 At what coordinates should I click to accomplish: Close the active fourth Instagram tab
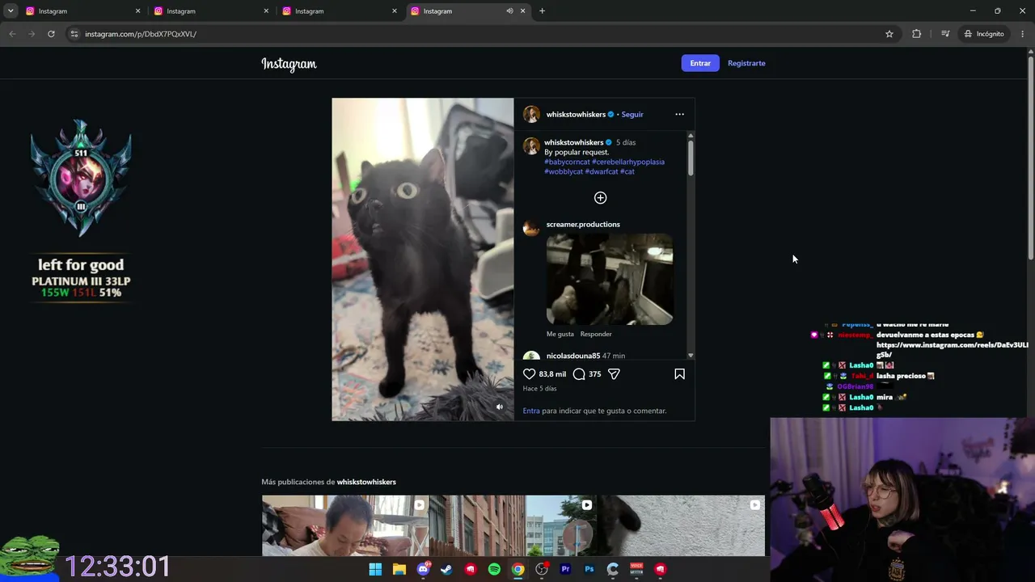523,11
